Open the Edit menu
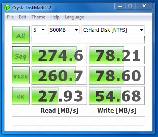158x137 pixels. pyautogui.click(x=23, y=17)
